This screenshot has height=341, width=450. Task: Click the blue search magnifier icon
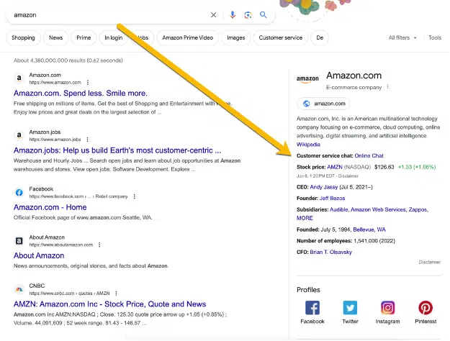264,14
